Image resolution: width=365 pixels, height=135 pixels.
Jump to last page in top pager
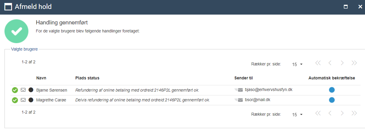click(355, 63)
